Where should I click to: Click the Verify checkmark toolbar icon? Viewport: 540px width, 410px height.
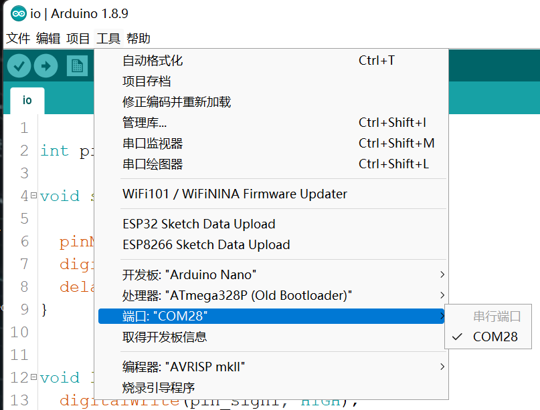coord(19,65)
